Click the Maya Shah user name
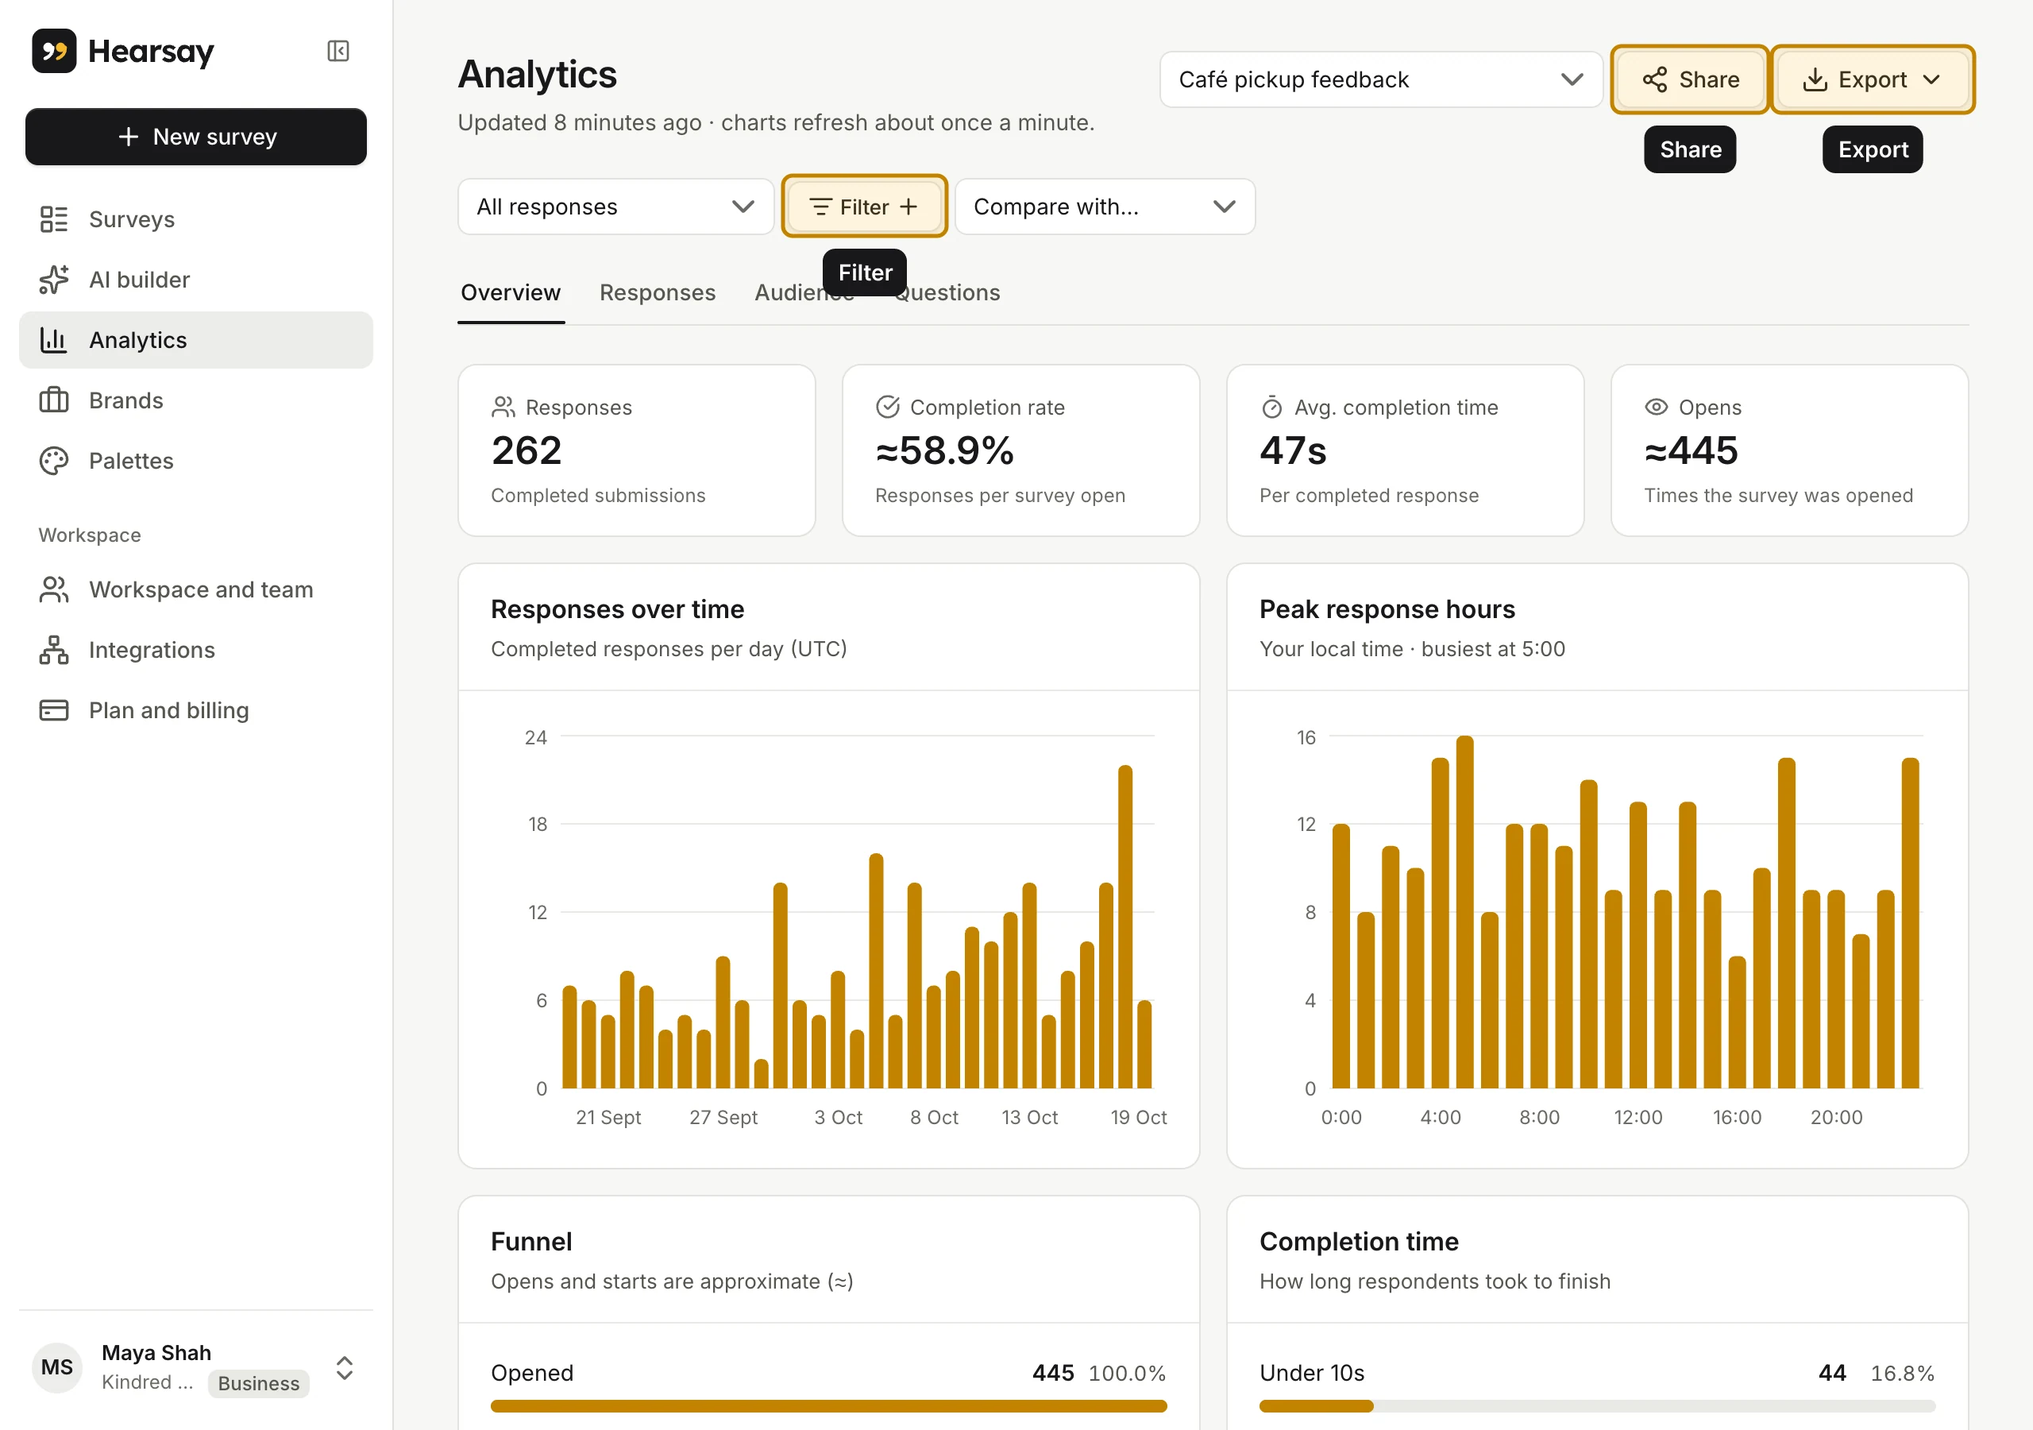The image size is (2033, 1430). (156, 1352)
